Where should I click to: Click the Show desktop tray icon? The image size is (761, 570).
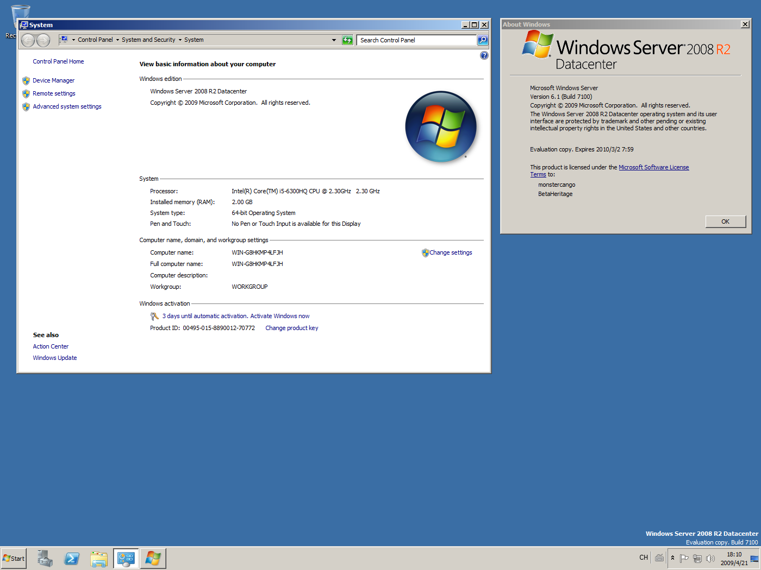754,558
